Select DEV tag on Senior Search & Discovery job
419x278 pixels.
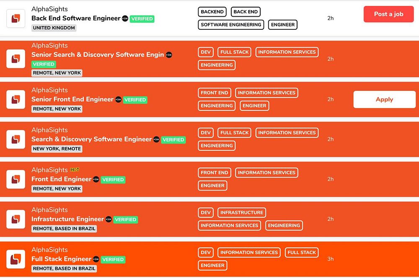(x=206, y=52)
